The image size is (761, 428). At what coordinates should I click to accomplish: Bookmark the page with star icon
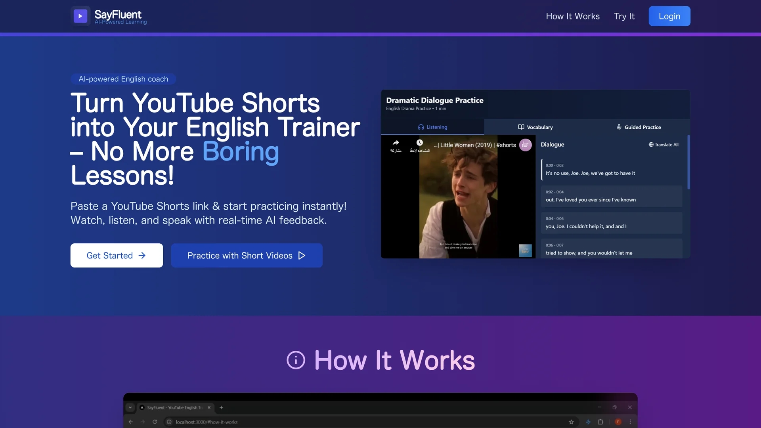pos(571,422)
